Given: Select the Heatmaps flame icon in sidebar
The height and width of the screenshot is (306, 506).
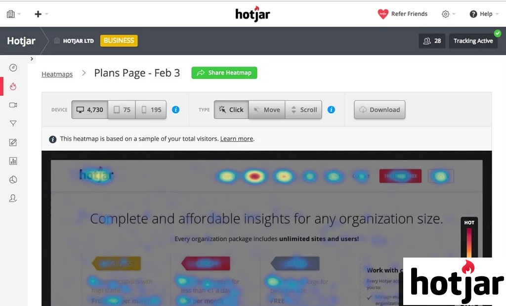Looking at the screenshot, I should tap(13, 87).
